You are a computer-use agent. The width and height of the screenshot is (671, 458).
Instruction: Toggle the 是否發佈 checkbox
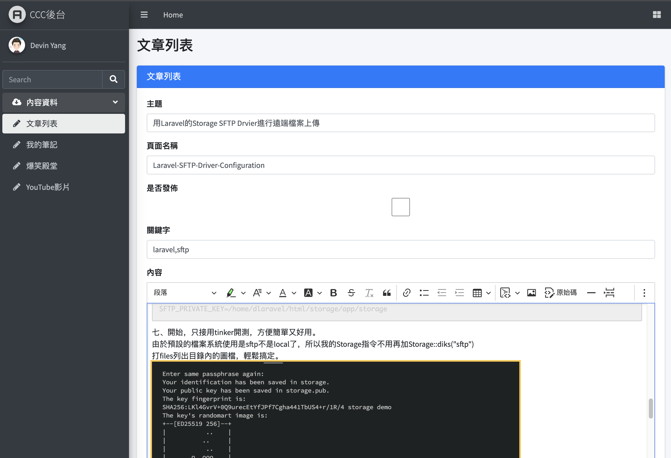click(x=401, y=207)
